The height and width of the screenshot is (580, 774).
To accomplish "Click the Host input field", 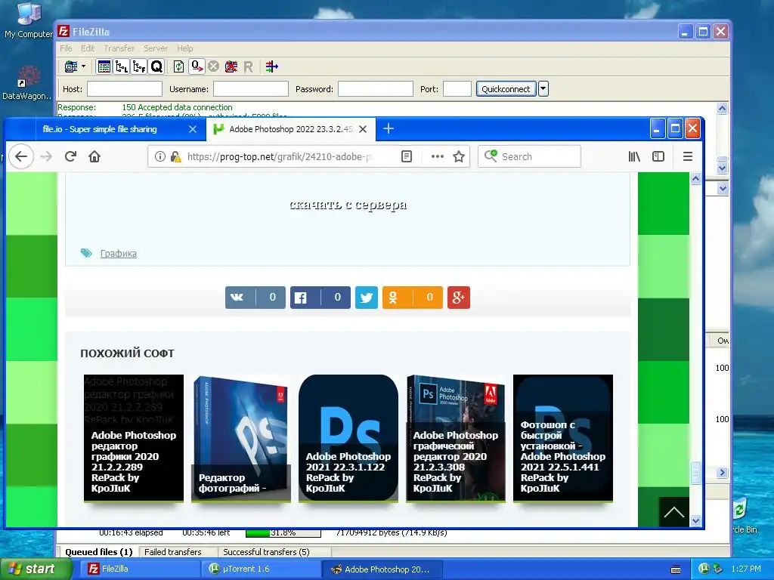I will (125, 89).
